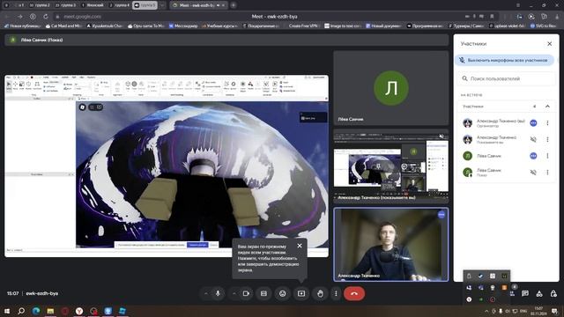
Task: Click audio indicator for Александр Ткаченко organizer
Action: [x=533, y=123]
